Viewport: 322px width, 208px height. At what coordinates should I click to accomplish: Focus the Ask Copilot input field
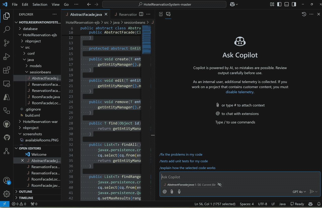point(239,177)
